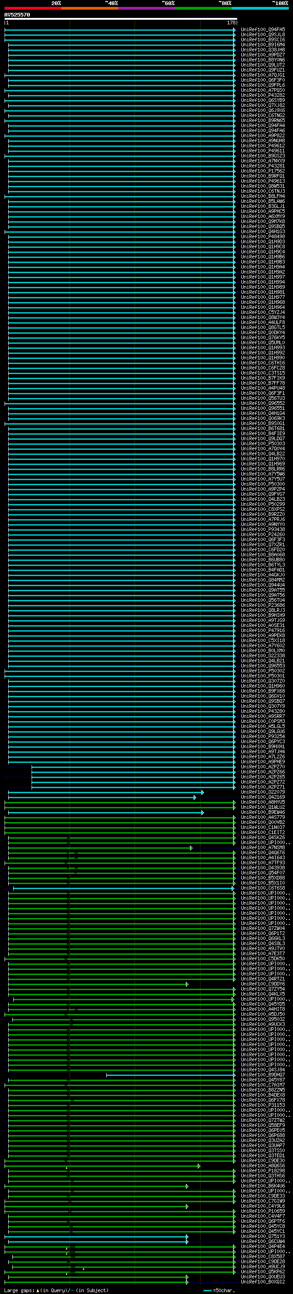Click the 178 end position label

pos(231,22)
